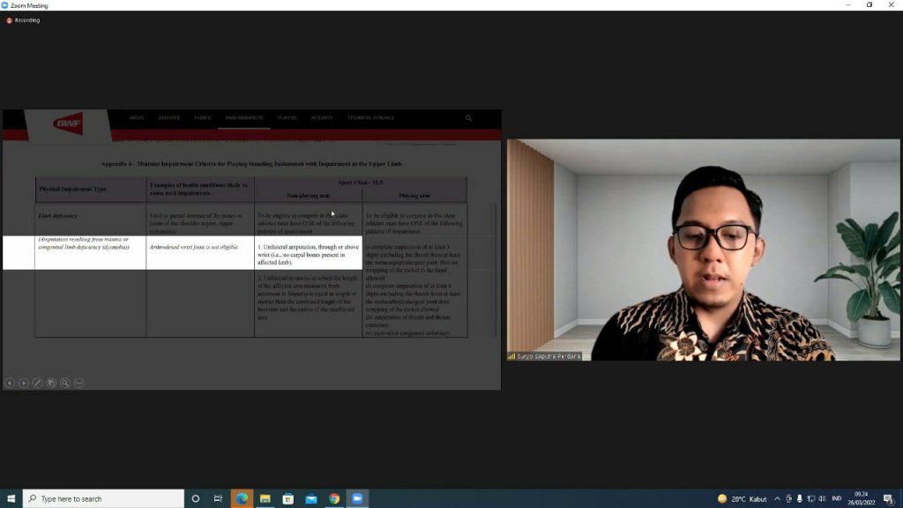903x508 pixels.
Task: Open the see all slides button
Action: [51, 383]
